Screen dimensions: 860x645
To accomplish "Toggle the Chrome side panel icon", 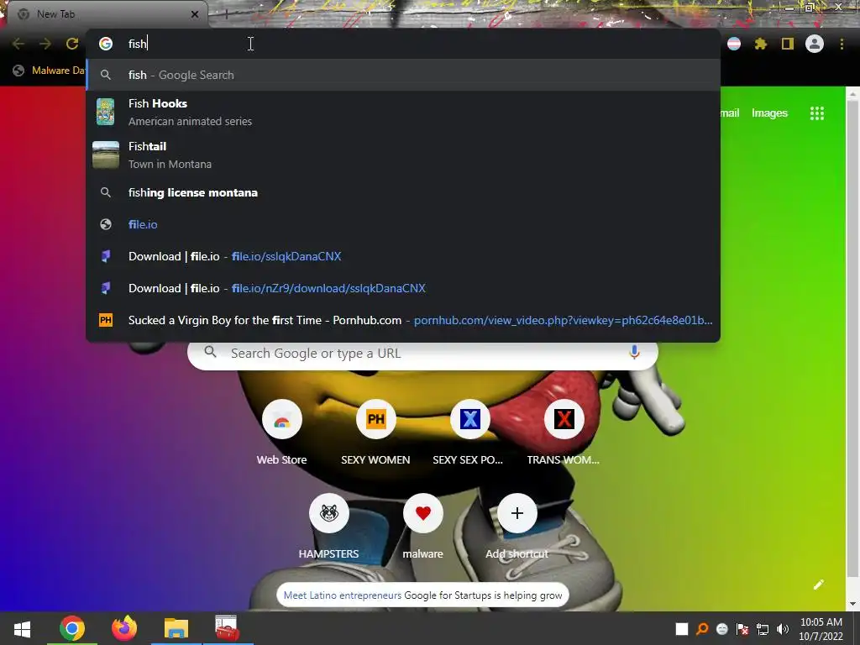I will pyautogui.click(x=788, y=44).
